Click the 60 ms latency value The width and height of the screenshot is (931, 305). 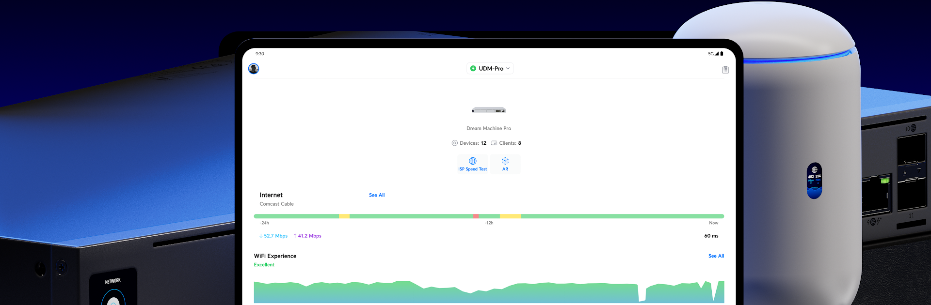click(711, 236)
